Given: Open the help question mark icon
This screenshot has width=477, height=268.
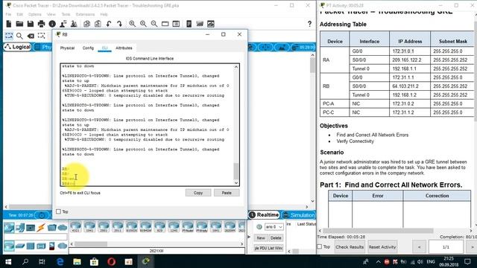Looking at the screenshot, I should coord(309,24).
